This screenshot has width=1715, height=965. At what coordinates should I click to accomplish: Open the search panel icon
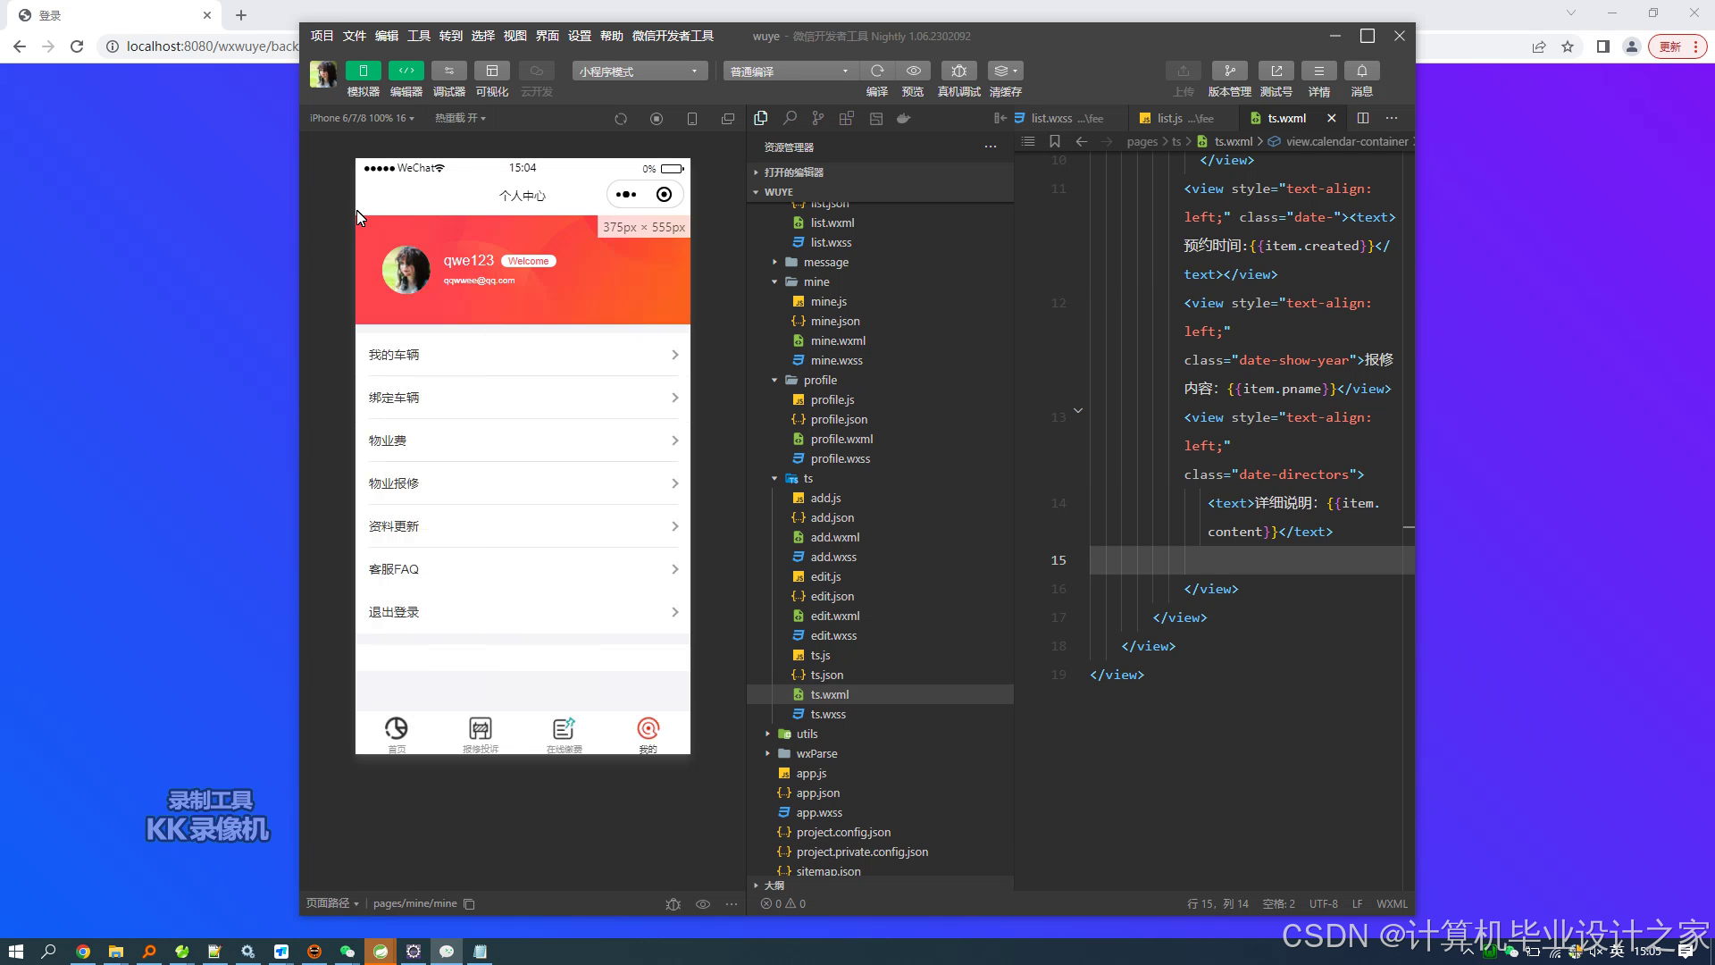(x=790, y=118)
